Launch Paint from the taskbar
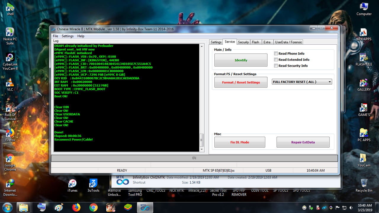The height and width of the screenshot is (213, 379). [x=59, y=207]
